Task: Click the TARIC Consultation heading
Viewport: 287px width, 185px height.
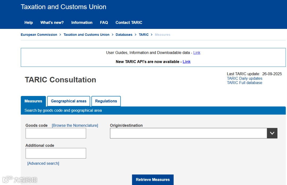Action: [x=60, y=80]
